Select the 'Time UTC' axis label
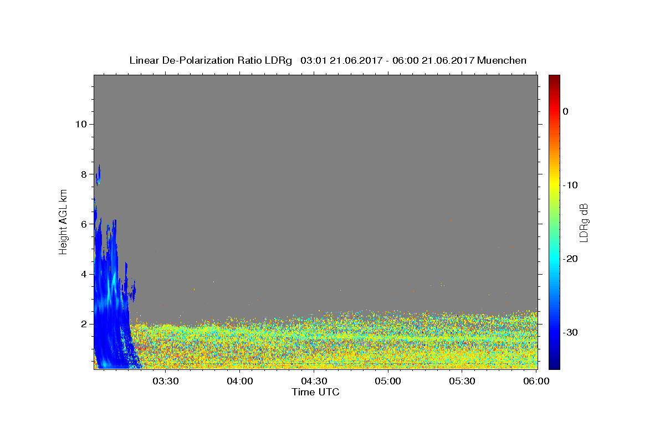 pyautogui.click(x=315, y=392)
